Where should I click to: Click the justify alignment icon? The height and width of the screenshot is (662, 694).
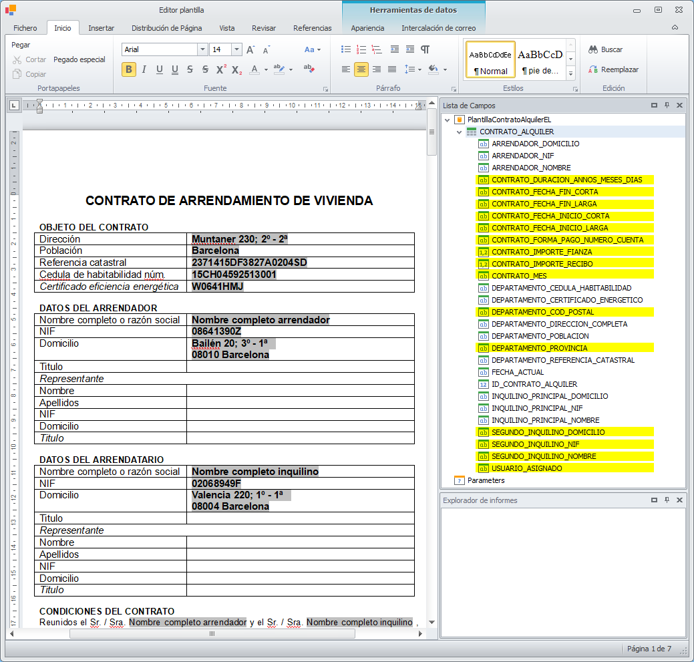pyautogui.click(x=392, y=69)
